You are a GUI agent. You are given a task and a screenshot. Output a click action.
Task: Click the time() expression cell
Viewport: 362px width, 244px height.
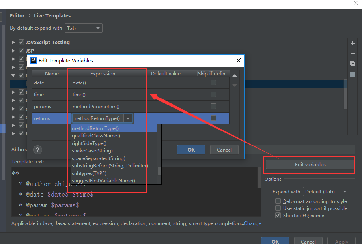coord(103,94)
